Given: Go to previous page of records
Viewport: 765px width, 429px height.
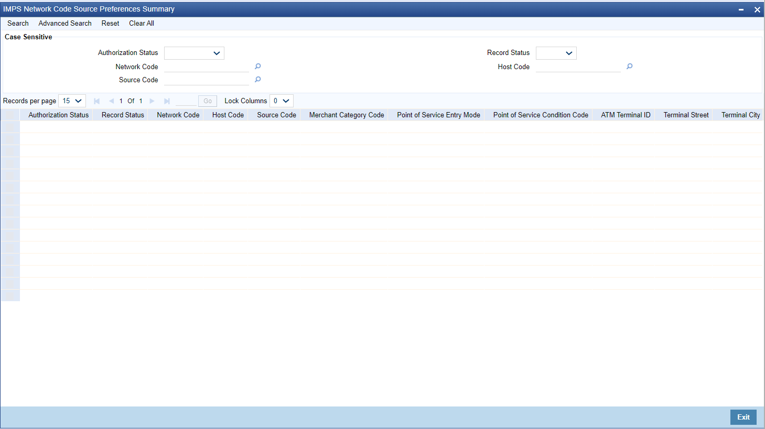Looking at the screenshot, I should [111, 101].
